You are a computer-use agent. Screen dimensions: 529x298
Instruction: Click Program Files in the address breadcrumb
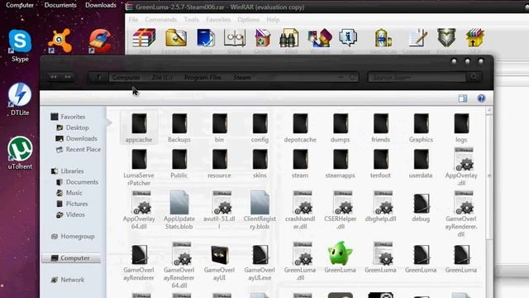tap(203, 77)
